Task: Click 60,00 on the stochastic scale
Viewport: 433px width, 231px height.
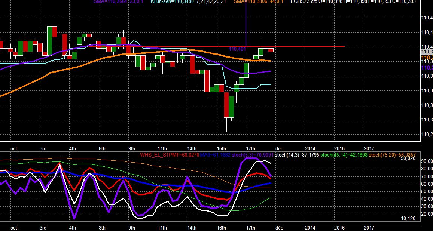Action: click(x=427, y=184)
